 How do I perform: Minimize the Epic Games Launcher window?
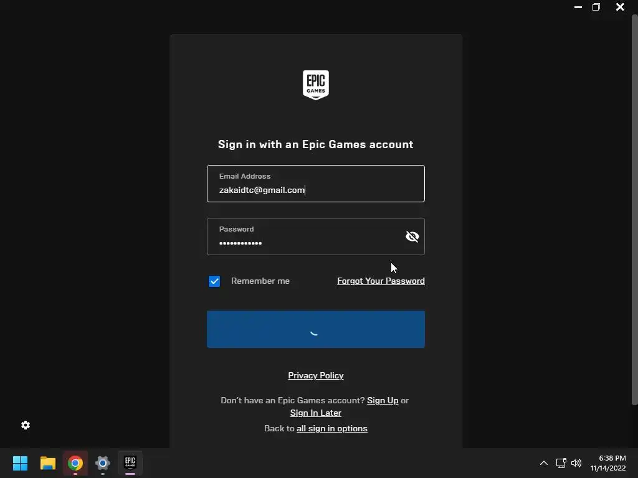click(x=578, y=7)
